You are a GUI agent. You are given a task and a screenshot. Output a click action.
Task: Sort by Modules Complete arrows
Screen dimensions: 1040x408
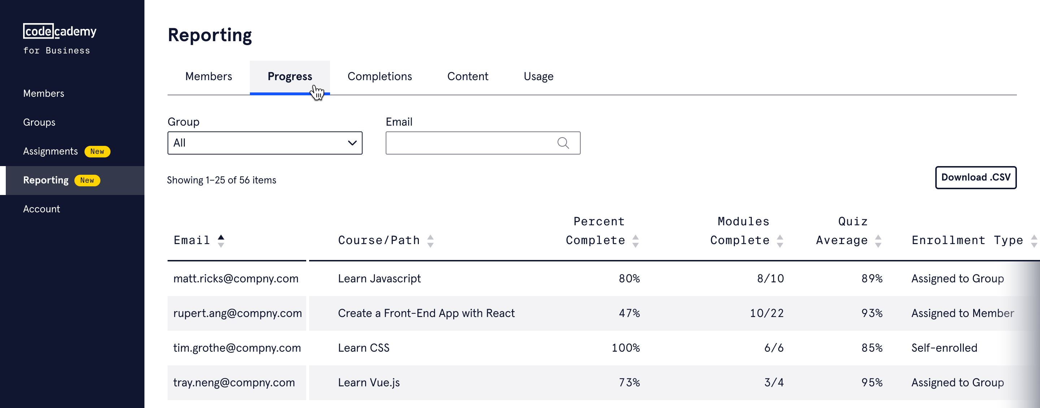pos(780,241)
